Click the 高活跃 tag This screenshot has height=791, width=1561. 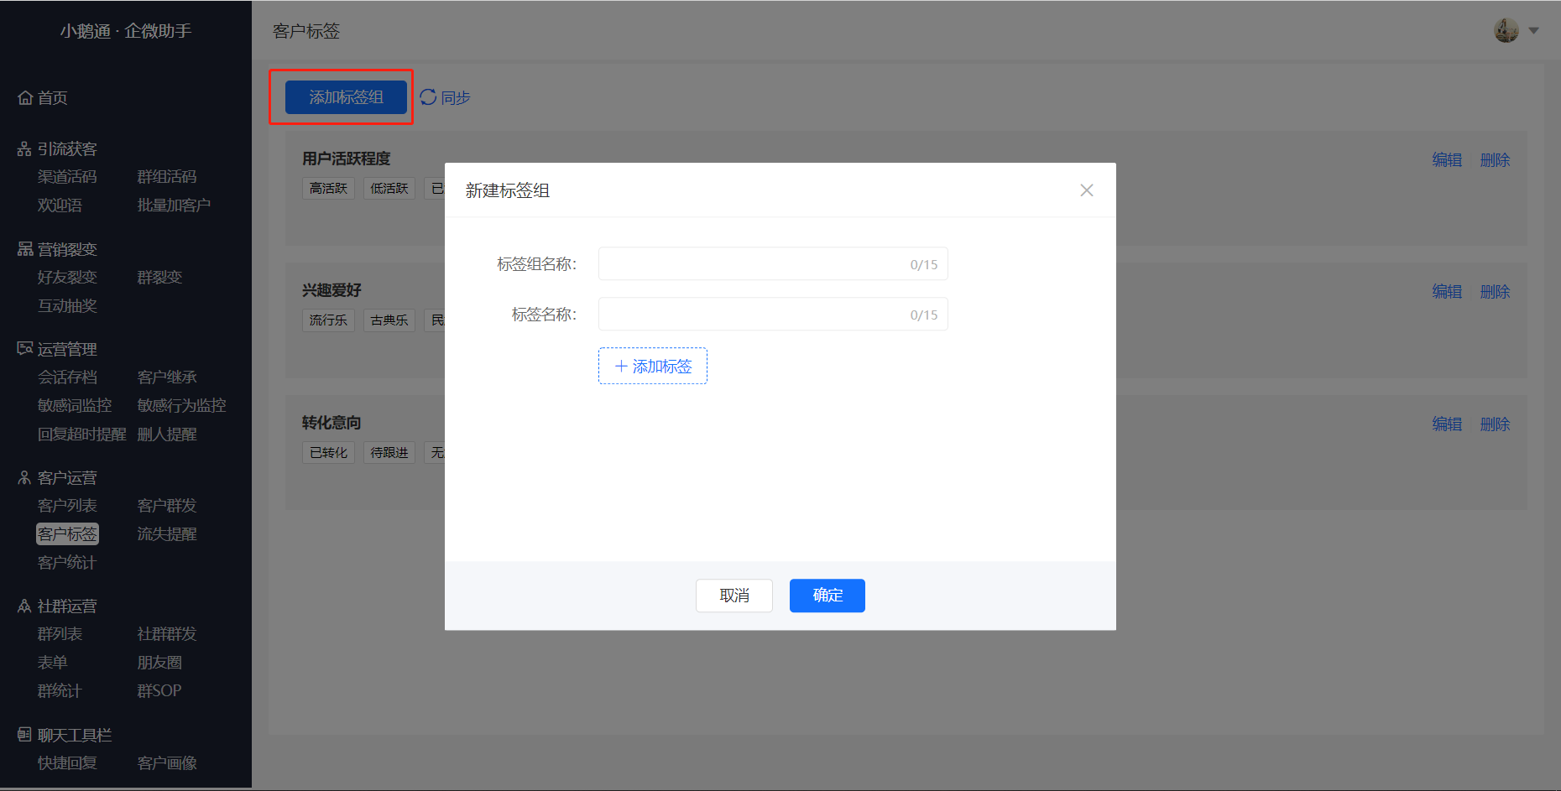point(328,189)
